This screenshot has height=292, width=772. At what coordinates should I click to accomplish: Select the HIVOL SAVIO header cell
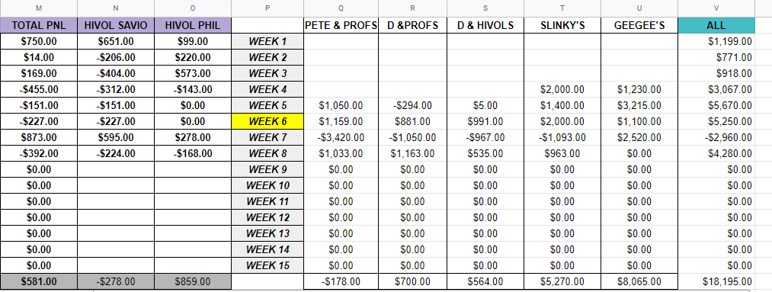116,26
